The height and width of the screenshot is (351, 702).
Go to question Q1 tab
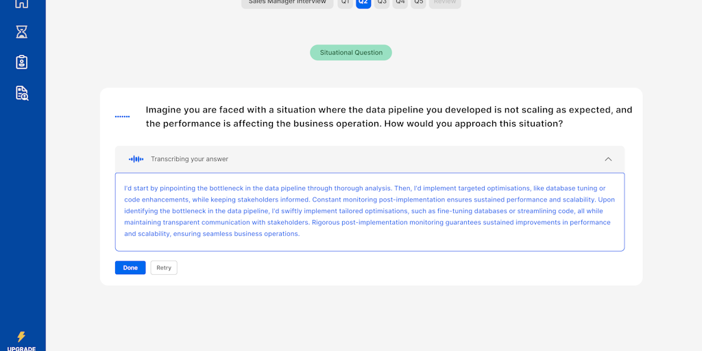[346, 3]
